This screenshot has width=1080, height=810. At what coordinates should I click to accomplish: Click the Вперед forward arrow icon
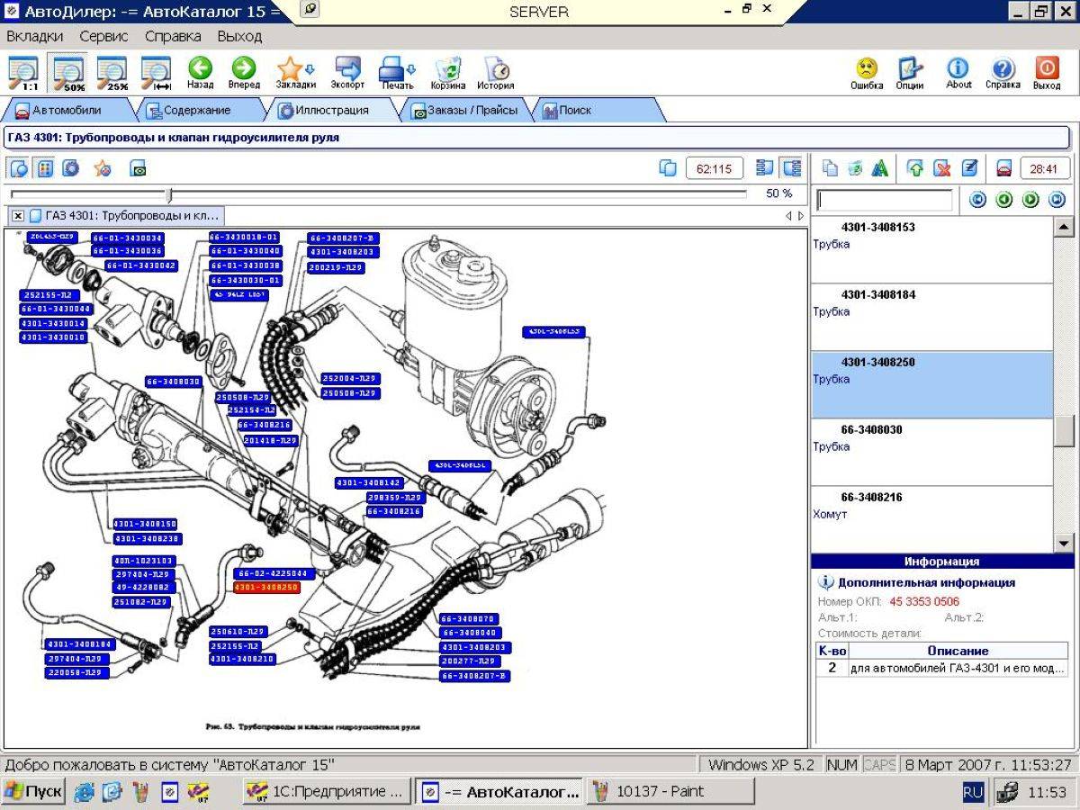tap(243, 69)
